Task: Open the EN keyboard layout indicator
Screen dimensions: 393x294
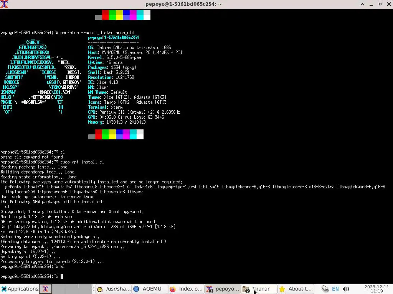Action: pyautogui.click(x=335, y=289)
